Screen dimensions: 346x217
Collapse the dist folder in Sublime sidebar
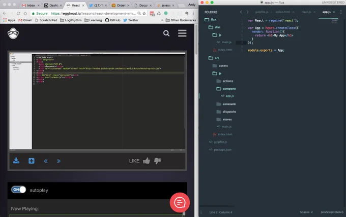pyautogui.click(x=215, y=27)
